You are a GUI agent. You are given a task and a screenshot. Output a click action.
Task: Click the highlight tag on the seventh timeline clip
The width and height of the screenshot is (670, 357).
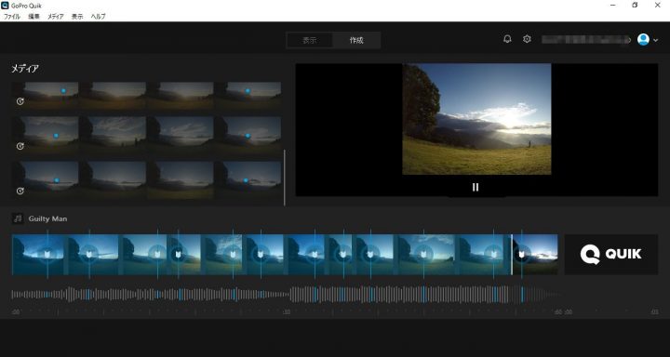[315, 255]
